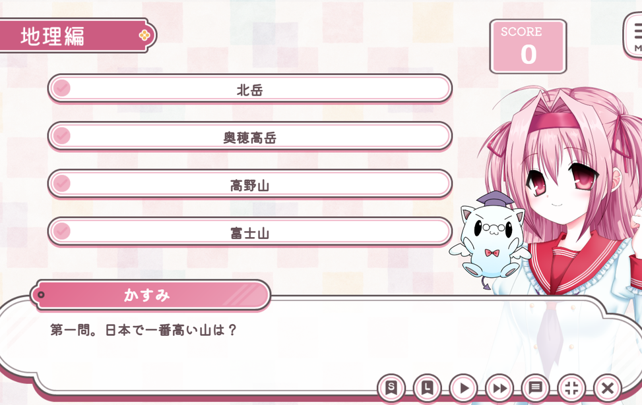Tick the checkmark beside 高野山
Screen dimensions: 642x405
(62, 183)
